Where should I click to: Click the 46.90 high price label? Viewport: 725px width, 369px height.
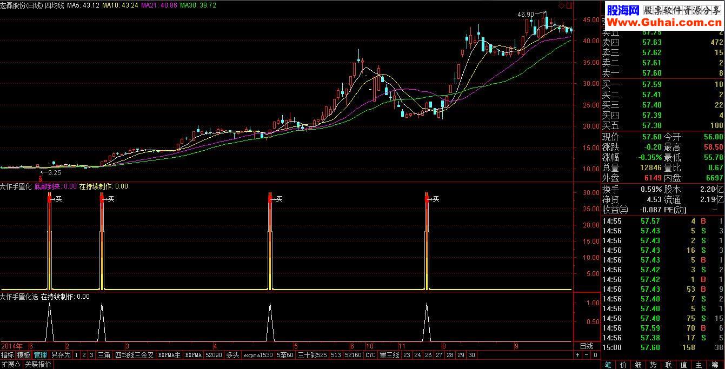coord(526,15)
